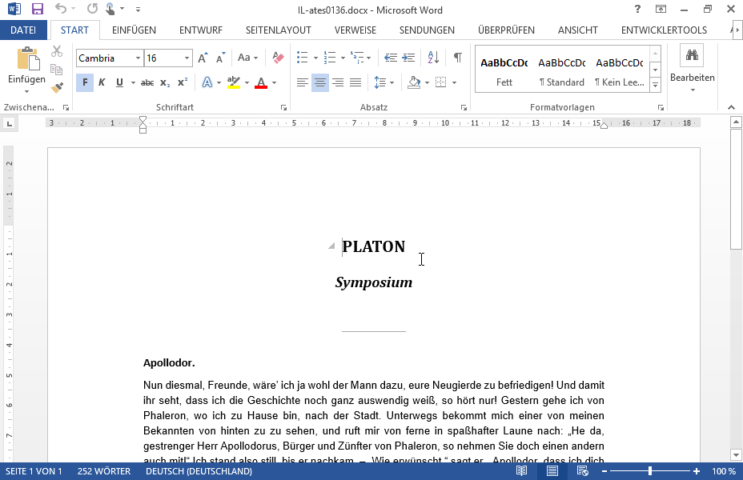Open the Cambria font name dropdown

coord(138,58)
